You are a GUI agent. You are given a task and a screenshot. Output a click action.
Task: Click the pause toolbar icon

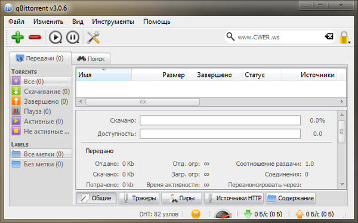click(x=73, y=37)
